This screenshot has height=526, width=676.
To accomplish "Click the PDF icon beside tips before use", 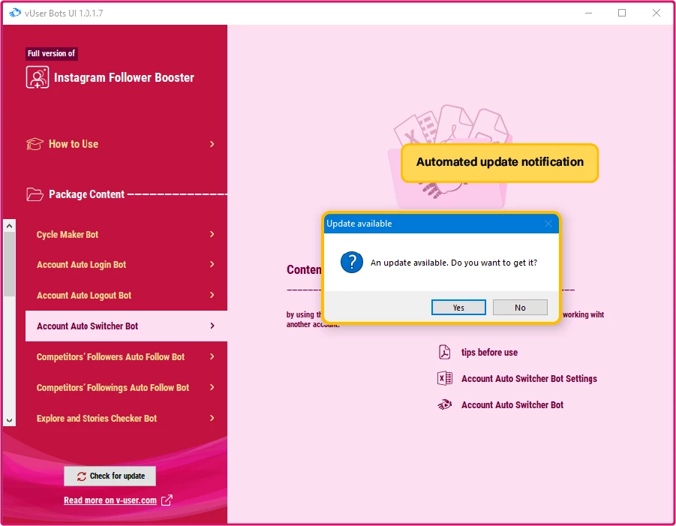I will (x=444, y=352).
